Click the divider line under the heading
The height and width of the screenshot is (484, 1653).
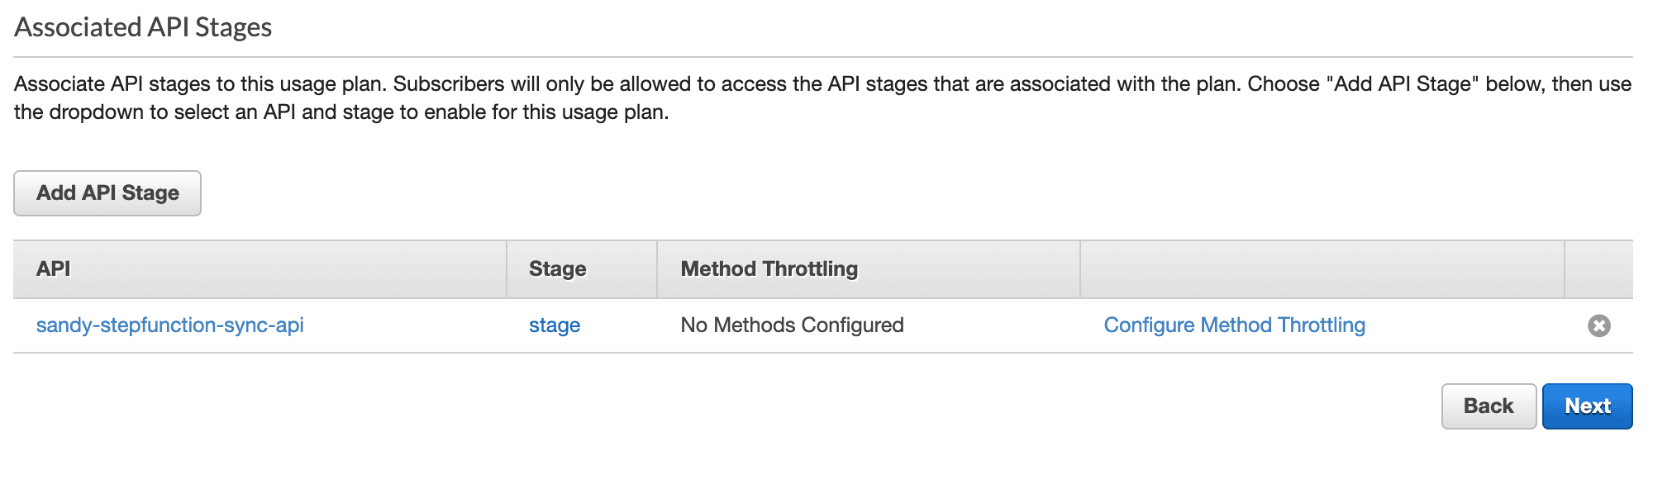822,57
